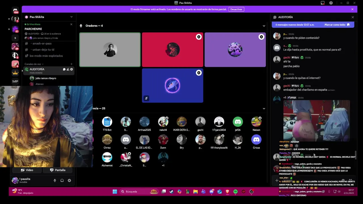The height and width of the screenshot is (204, 363).
Task: Open Spotify from the taskbar
Action: (x=235, y=192)
